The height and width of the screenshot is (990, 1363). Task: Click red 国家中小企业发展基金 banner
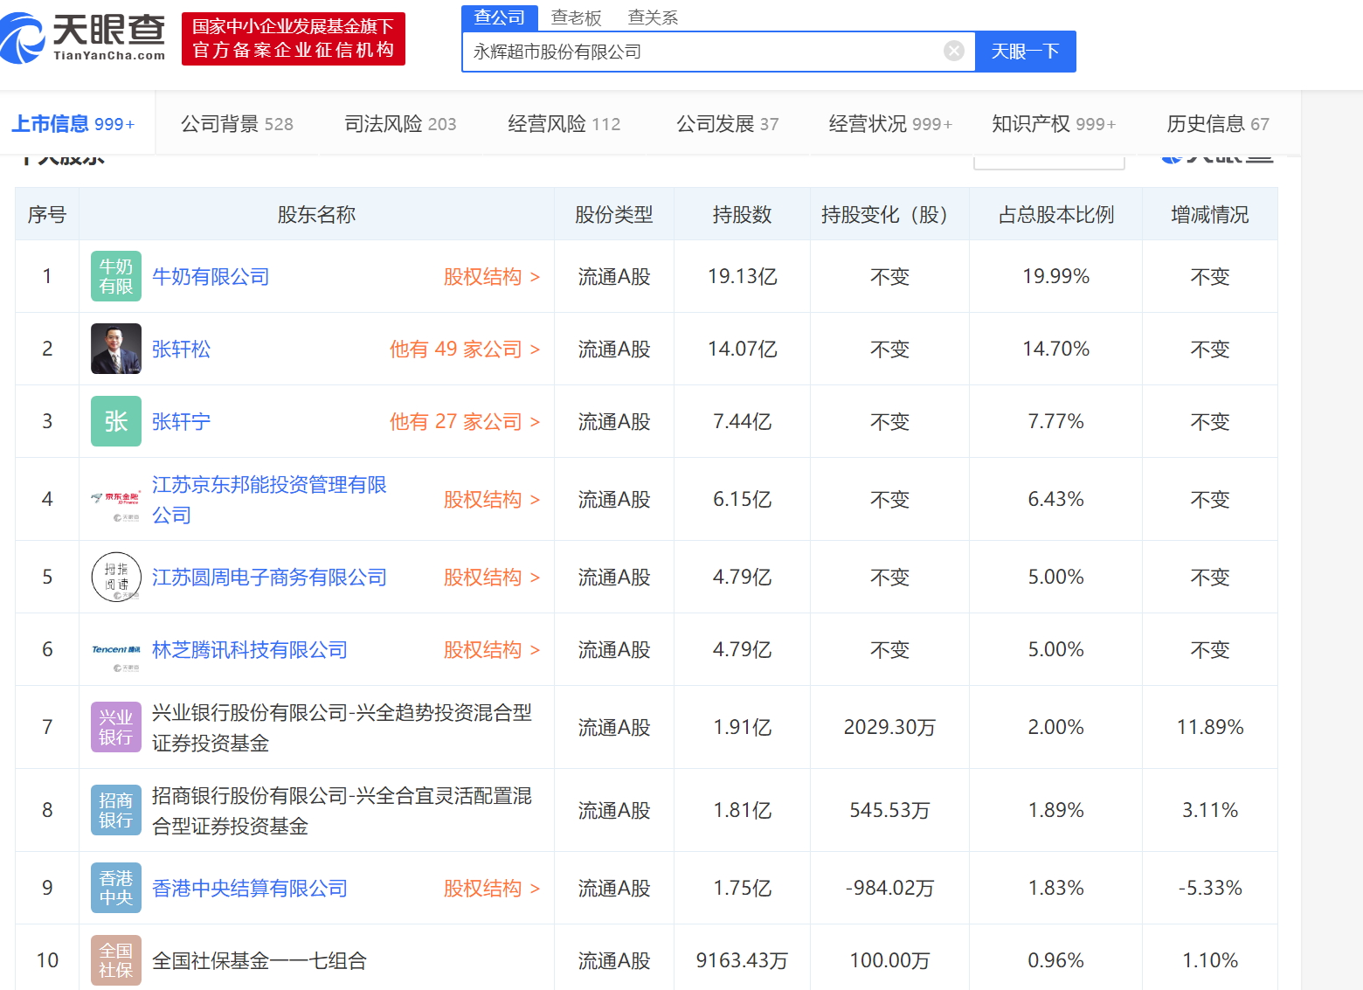tap(294, 38)
